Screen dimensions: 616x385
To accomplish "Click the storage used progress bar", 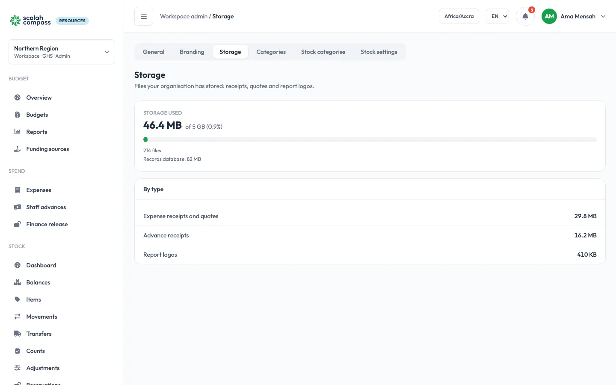I will tap(370, 139).
